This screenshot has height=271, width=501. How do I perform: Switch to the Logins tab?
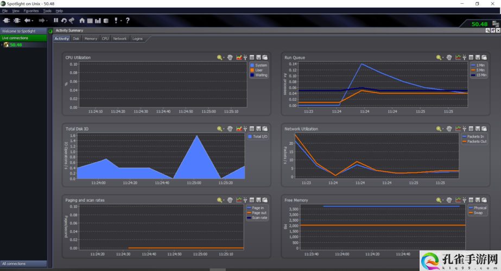[137, 38]
